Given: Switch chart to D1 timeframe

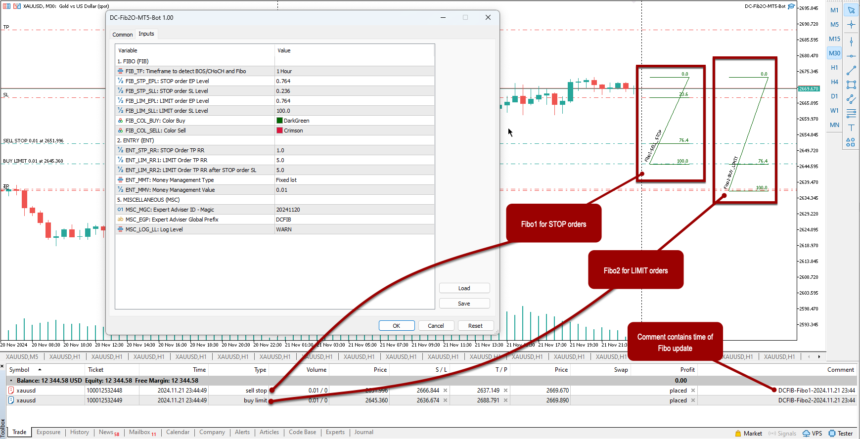Looking at the screenshot, I should [x=834, y=96].
